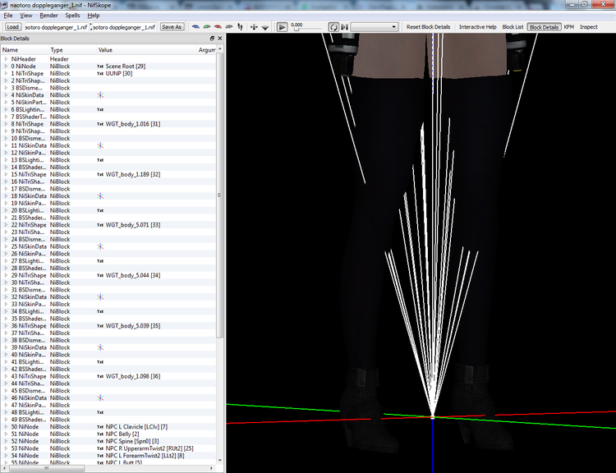Play the animation
This screenshot has height=473, width=616.
282,27
